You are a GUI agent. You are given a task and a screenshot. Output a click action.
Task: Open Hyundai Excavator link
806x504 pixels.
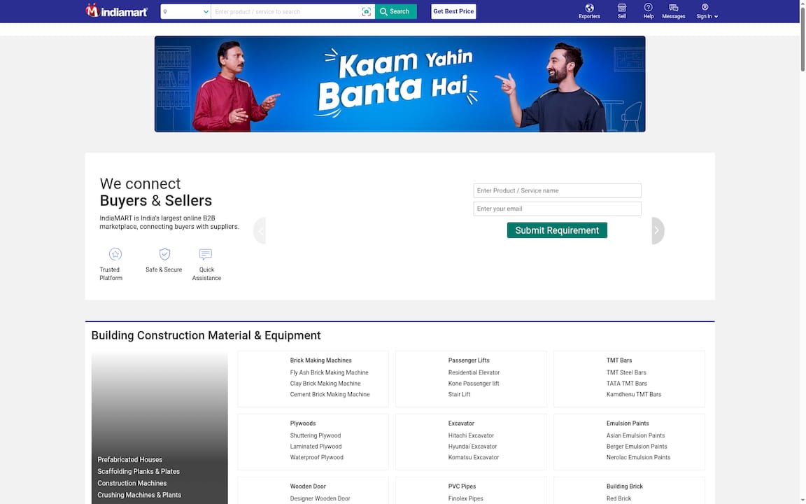472,447
